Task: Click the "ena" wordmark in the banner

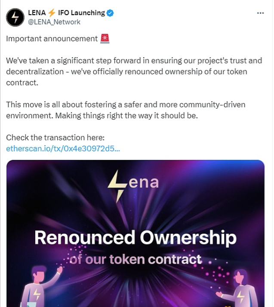Action: (144, 183)
